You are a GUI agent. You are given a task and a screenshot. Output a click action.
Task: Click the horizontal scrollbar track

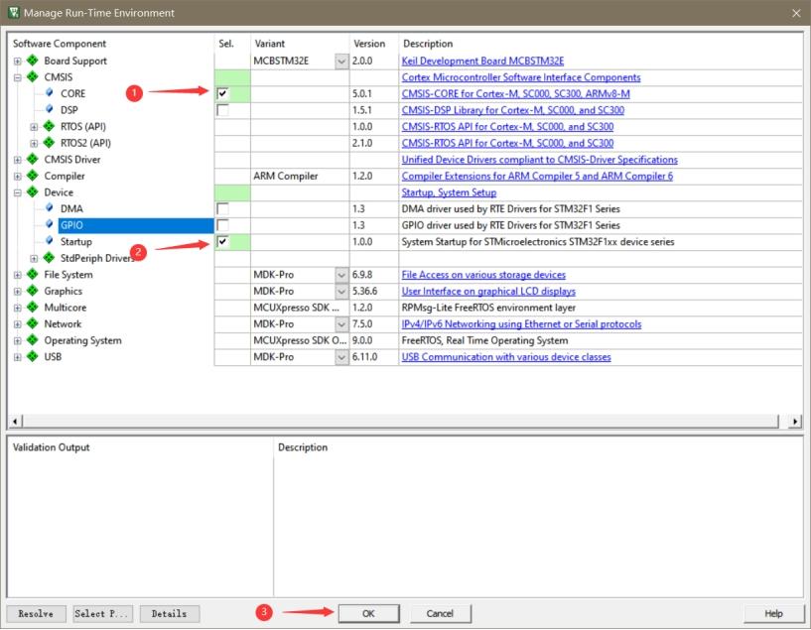[x=400, y=422]
